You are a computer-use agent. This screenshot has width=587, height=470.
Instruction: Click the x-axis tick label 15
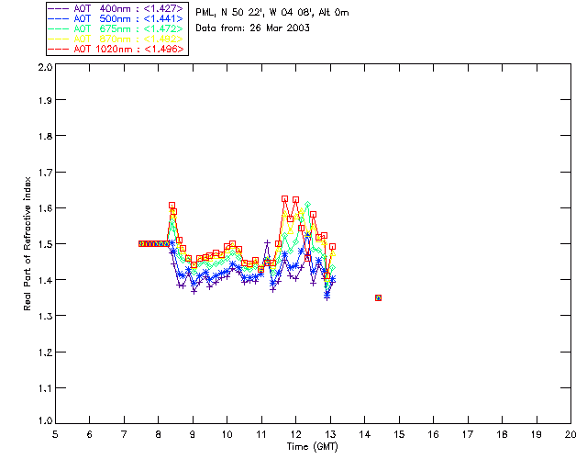(399, 435)
